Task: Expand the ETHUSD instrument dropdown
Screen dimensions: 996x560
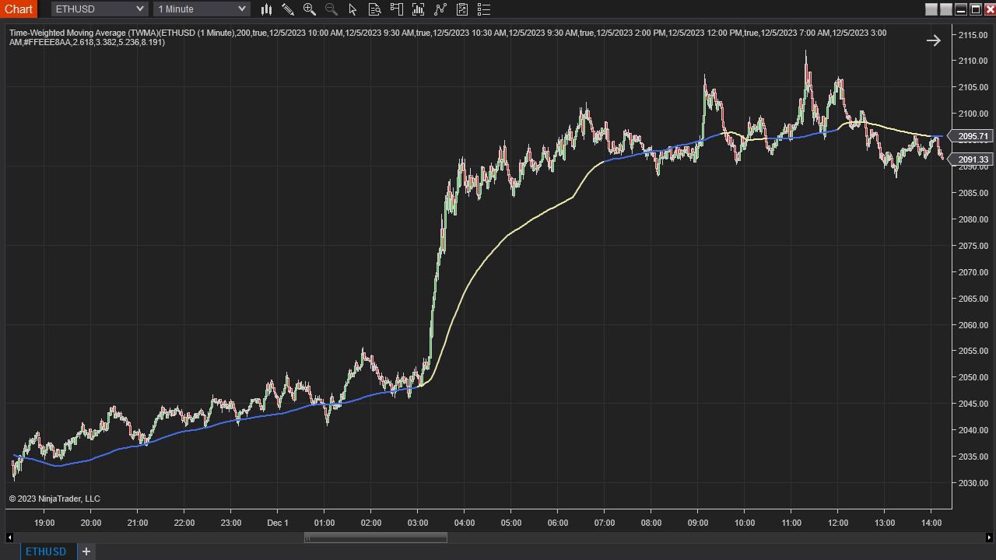Action: (x=100, y=9)
